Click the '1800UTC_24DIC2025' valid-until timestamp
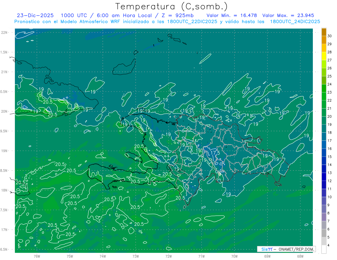This screenshot has height=260, width=337. 295,22
